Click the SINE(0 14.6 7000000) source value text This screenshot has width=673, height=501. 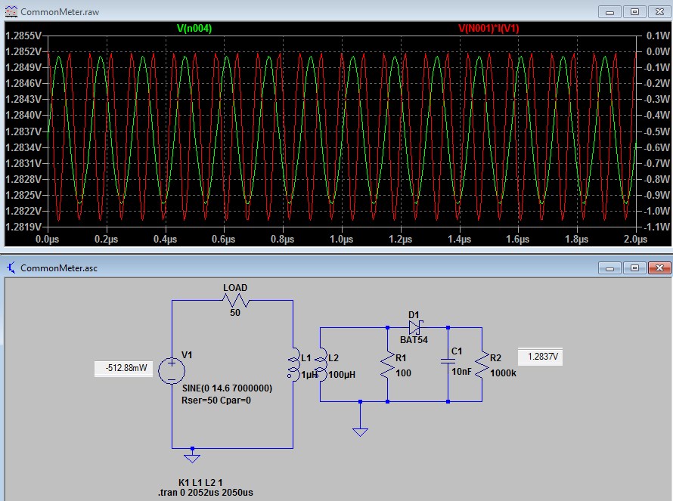click(x=227, y=388)
